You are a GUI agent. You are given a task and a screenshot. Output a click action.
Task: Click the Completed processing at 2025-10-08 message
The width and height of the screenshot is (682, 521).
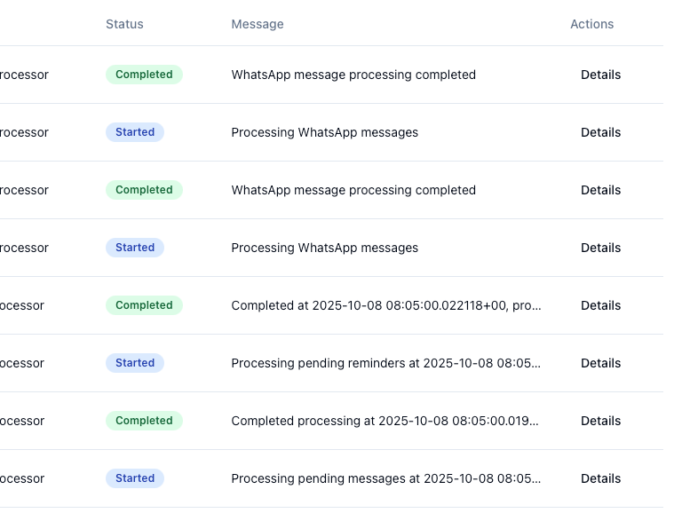385,421
